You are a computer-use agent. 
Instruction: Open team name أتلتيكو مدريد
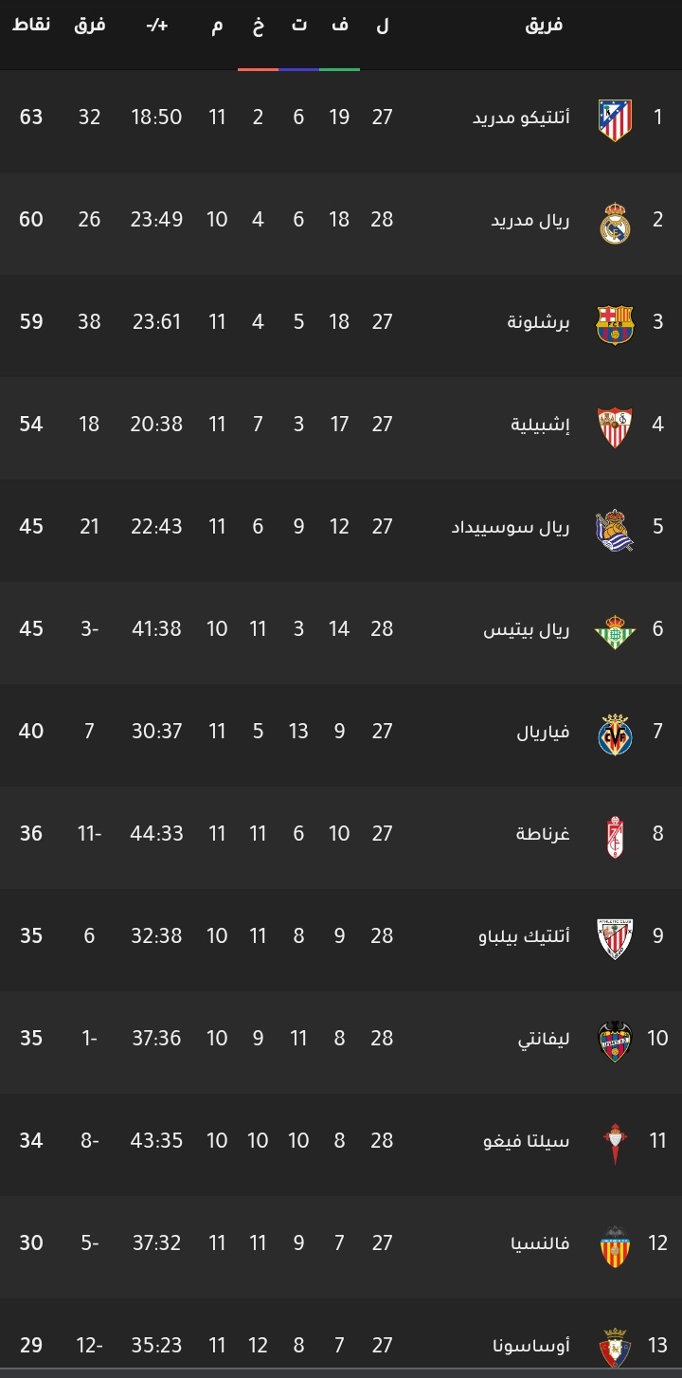[521, 118]
